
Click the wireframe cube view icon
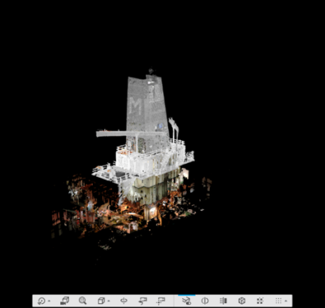pyautogui.click(x=102, y=301)
